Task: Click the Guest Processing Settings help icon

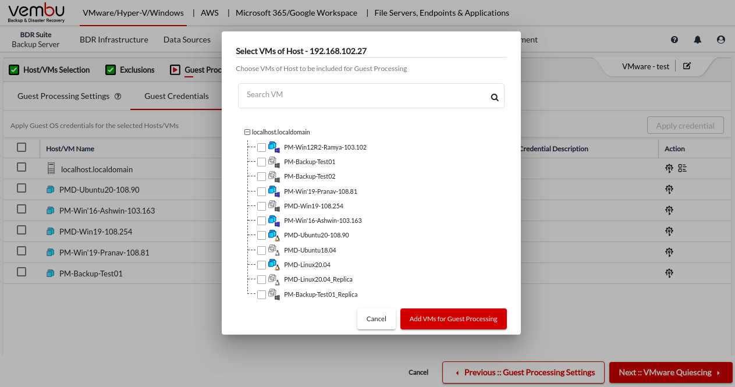Action: pyautogui.click(x=118, y=97)
